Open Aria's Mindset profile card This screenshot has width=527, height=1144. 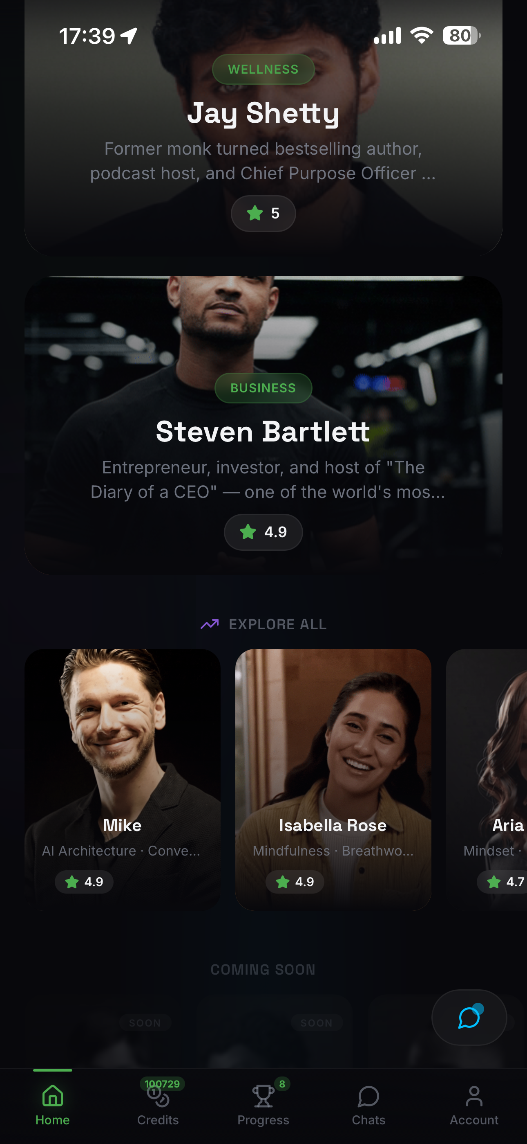(x=487, y=779)
